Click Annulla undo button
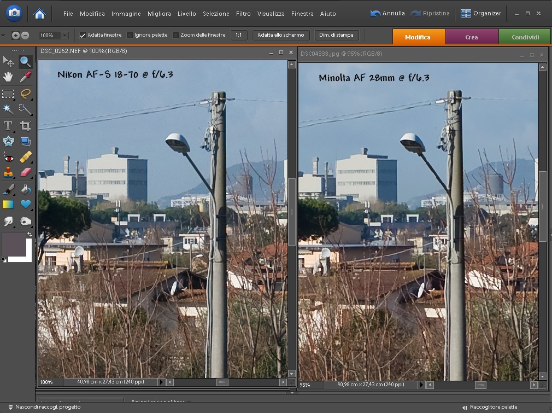The image size is (552, 413). pos(387,13)
